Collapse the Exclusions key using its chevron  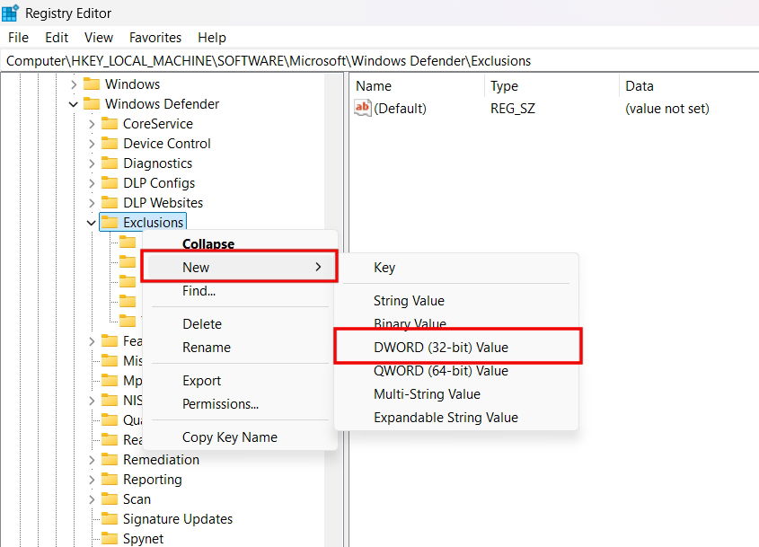(91, 221)
